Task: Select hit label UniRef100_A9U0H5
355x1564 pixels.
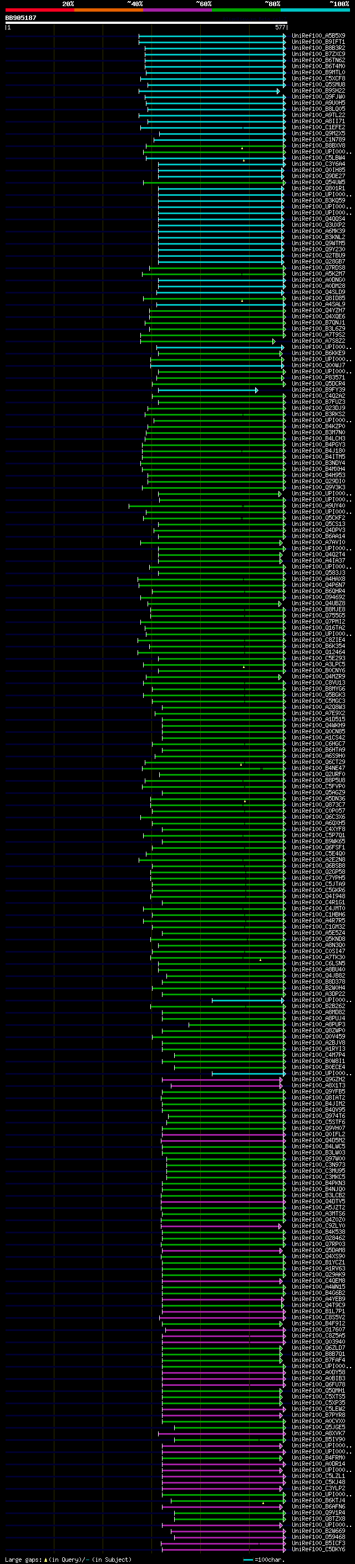Action: click(x=318, y=103)
